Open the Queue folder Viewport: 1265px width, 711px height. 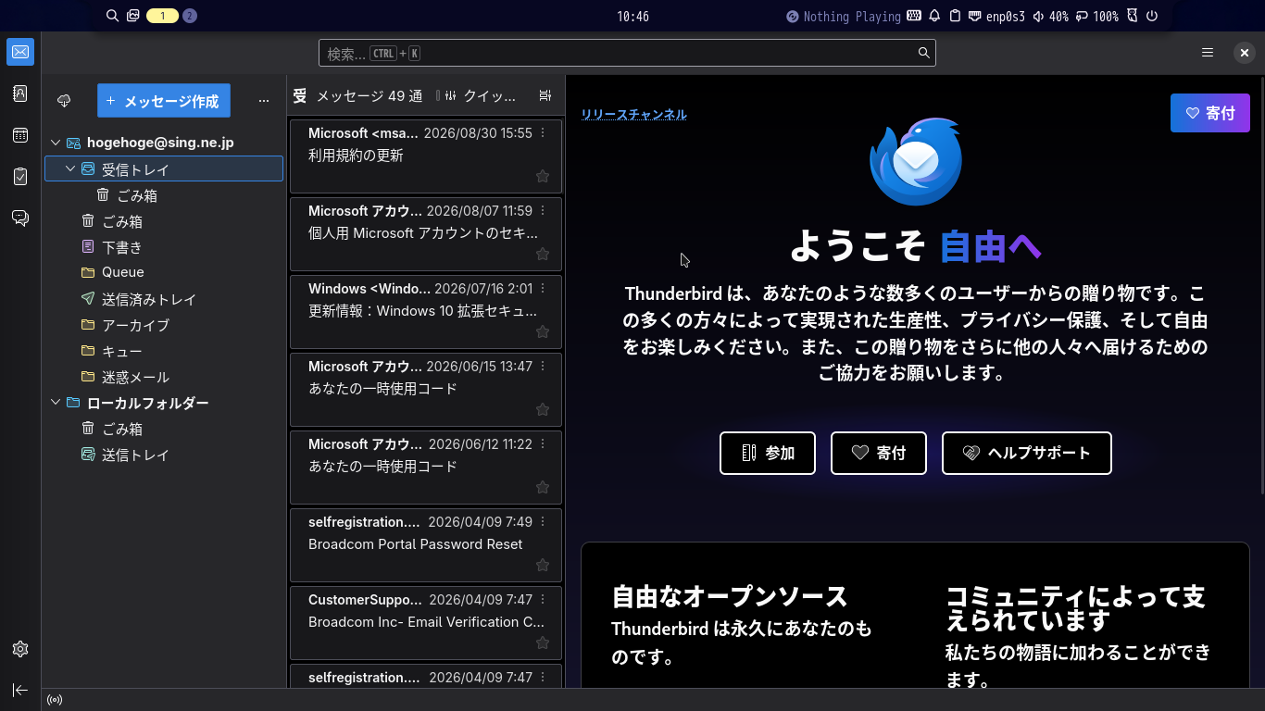tap(164, 272)
